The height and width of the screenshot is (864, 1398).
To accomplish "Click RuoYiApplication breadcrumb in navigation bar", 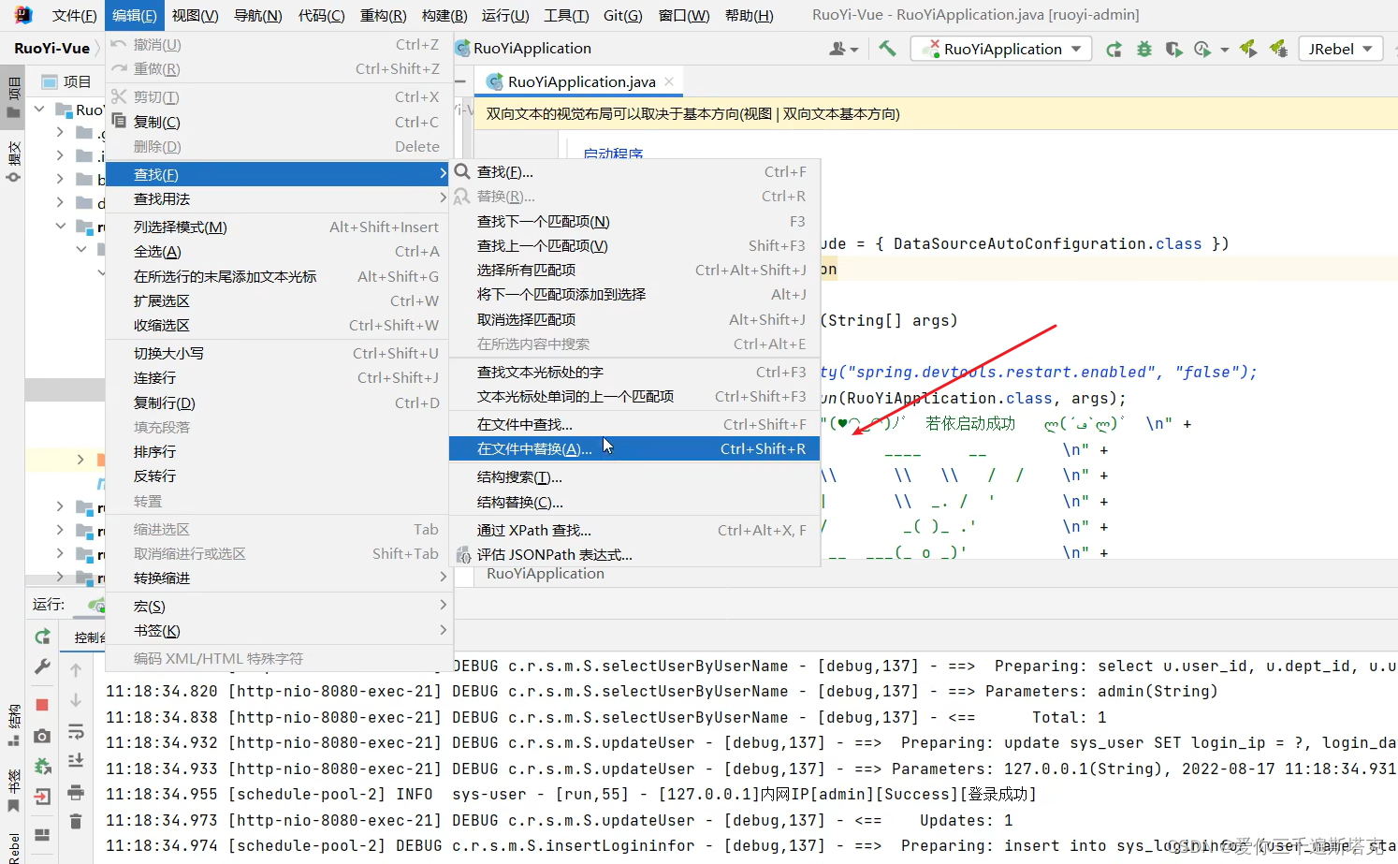I will (524, 48).
